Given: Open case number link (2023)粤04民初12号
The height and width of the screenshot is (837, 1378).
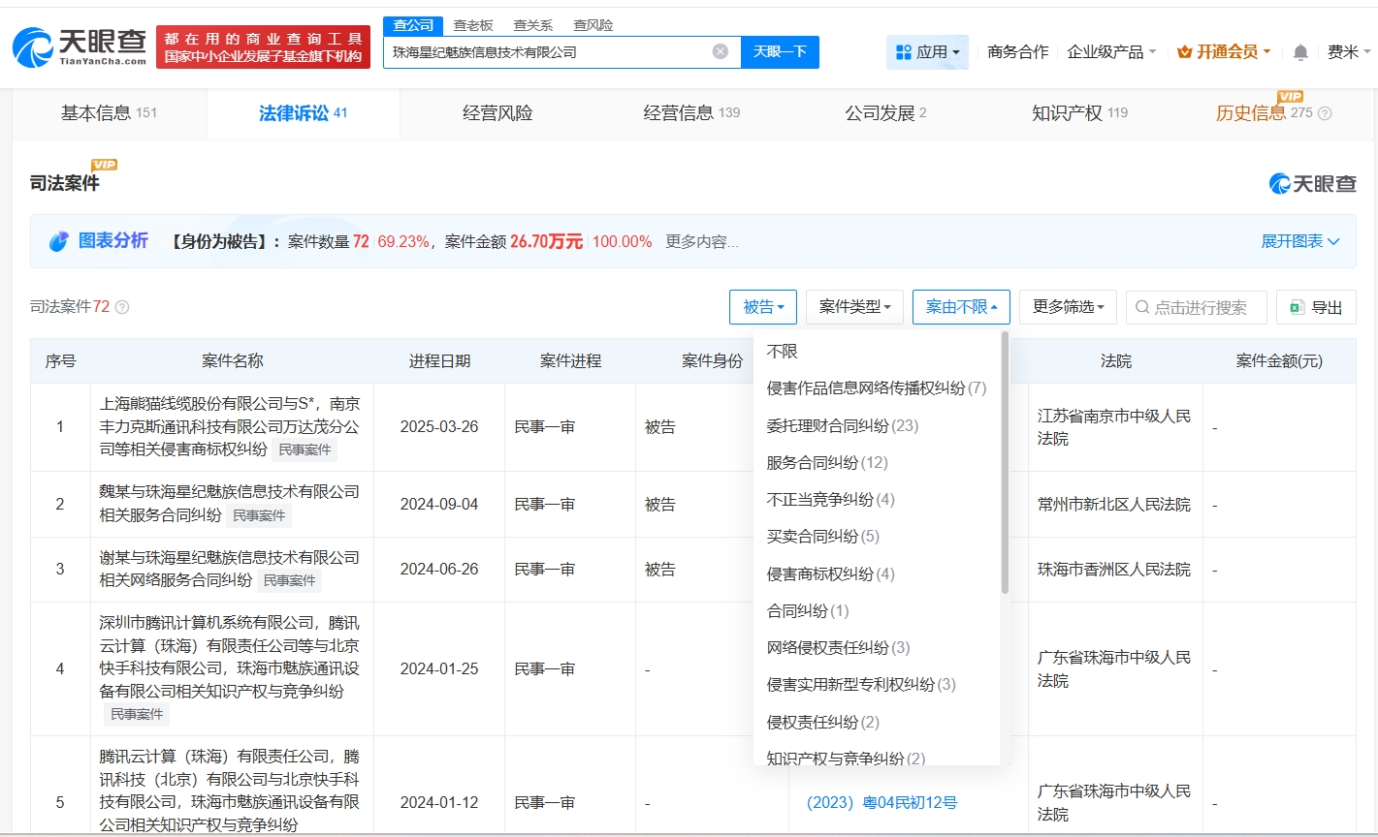Looking at the screenshot, I should (881, 802).
